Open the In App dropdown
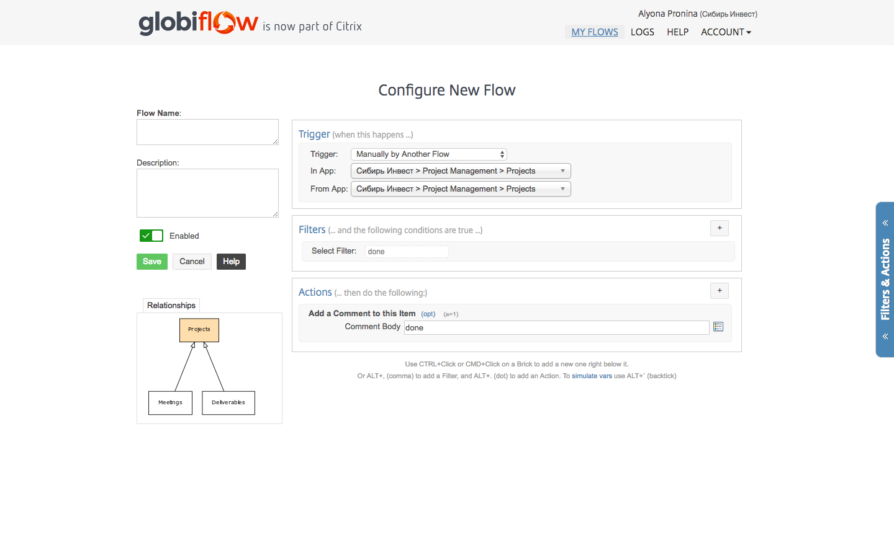894x558 pixels. pyautogui.click(x=460, y=170)
